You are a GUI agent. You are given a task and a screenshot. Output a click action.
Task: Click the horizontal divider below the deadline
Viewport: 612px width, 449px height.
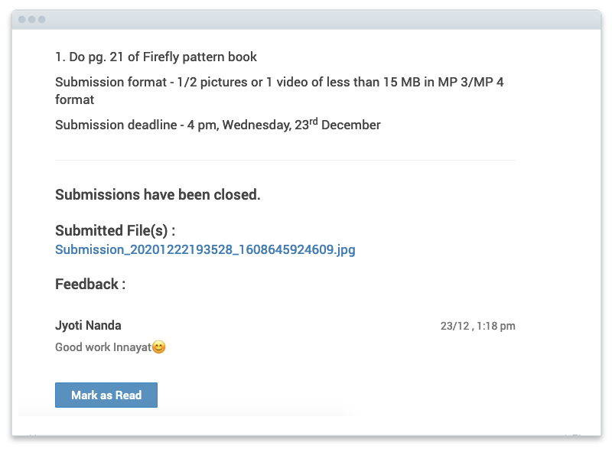285,160
